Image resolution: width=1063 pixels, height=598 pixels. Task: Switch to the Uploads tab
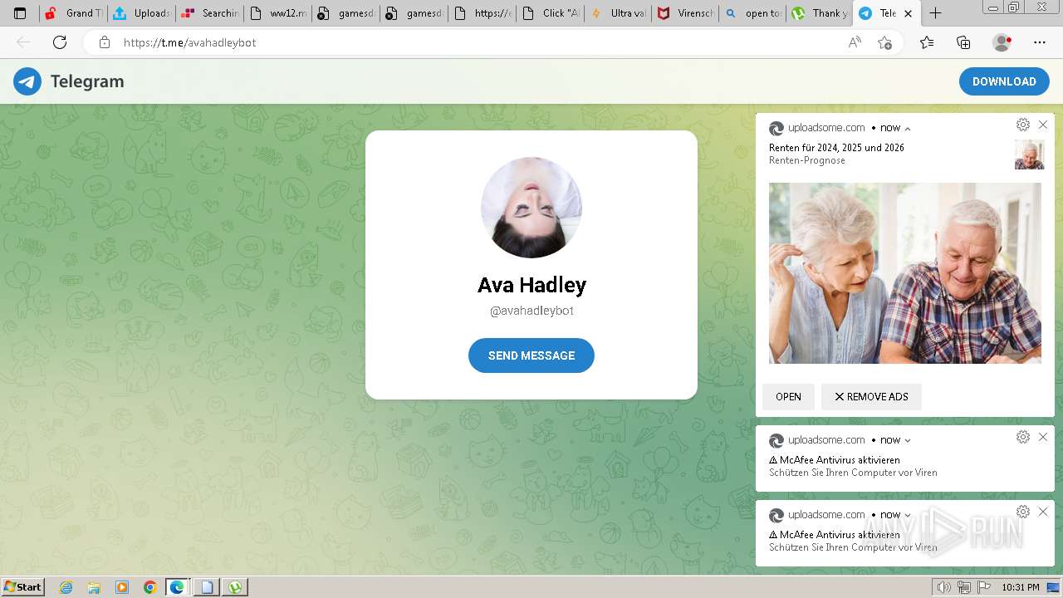(x=141, y=13)
